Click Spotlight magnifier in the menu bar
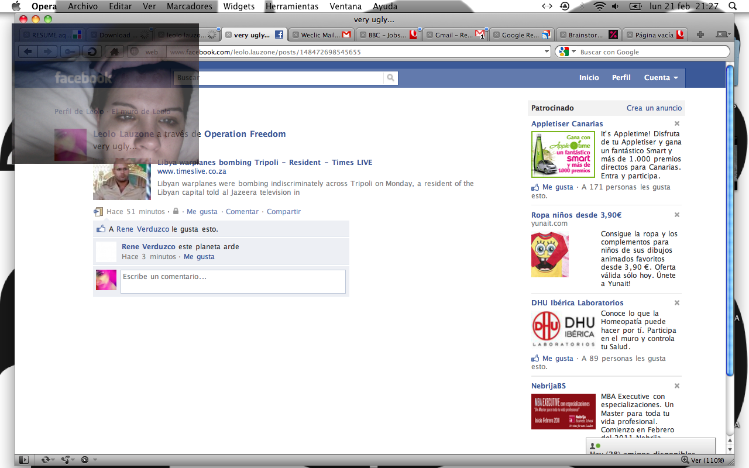The width and height of the screenshot is (749, 468). [x=732, y=6]
